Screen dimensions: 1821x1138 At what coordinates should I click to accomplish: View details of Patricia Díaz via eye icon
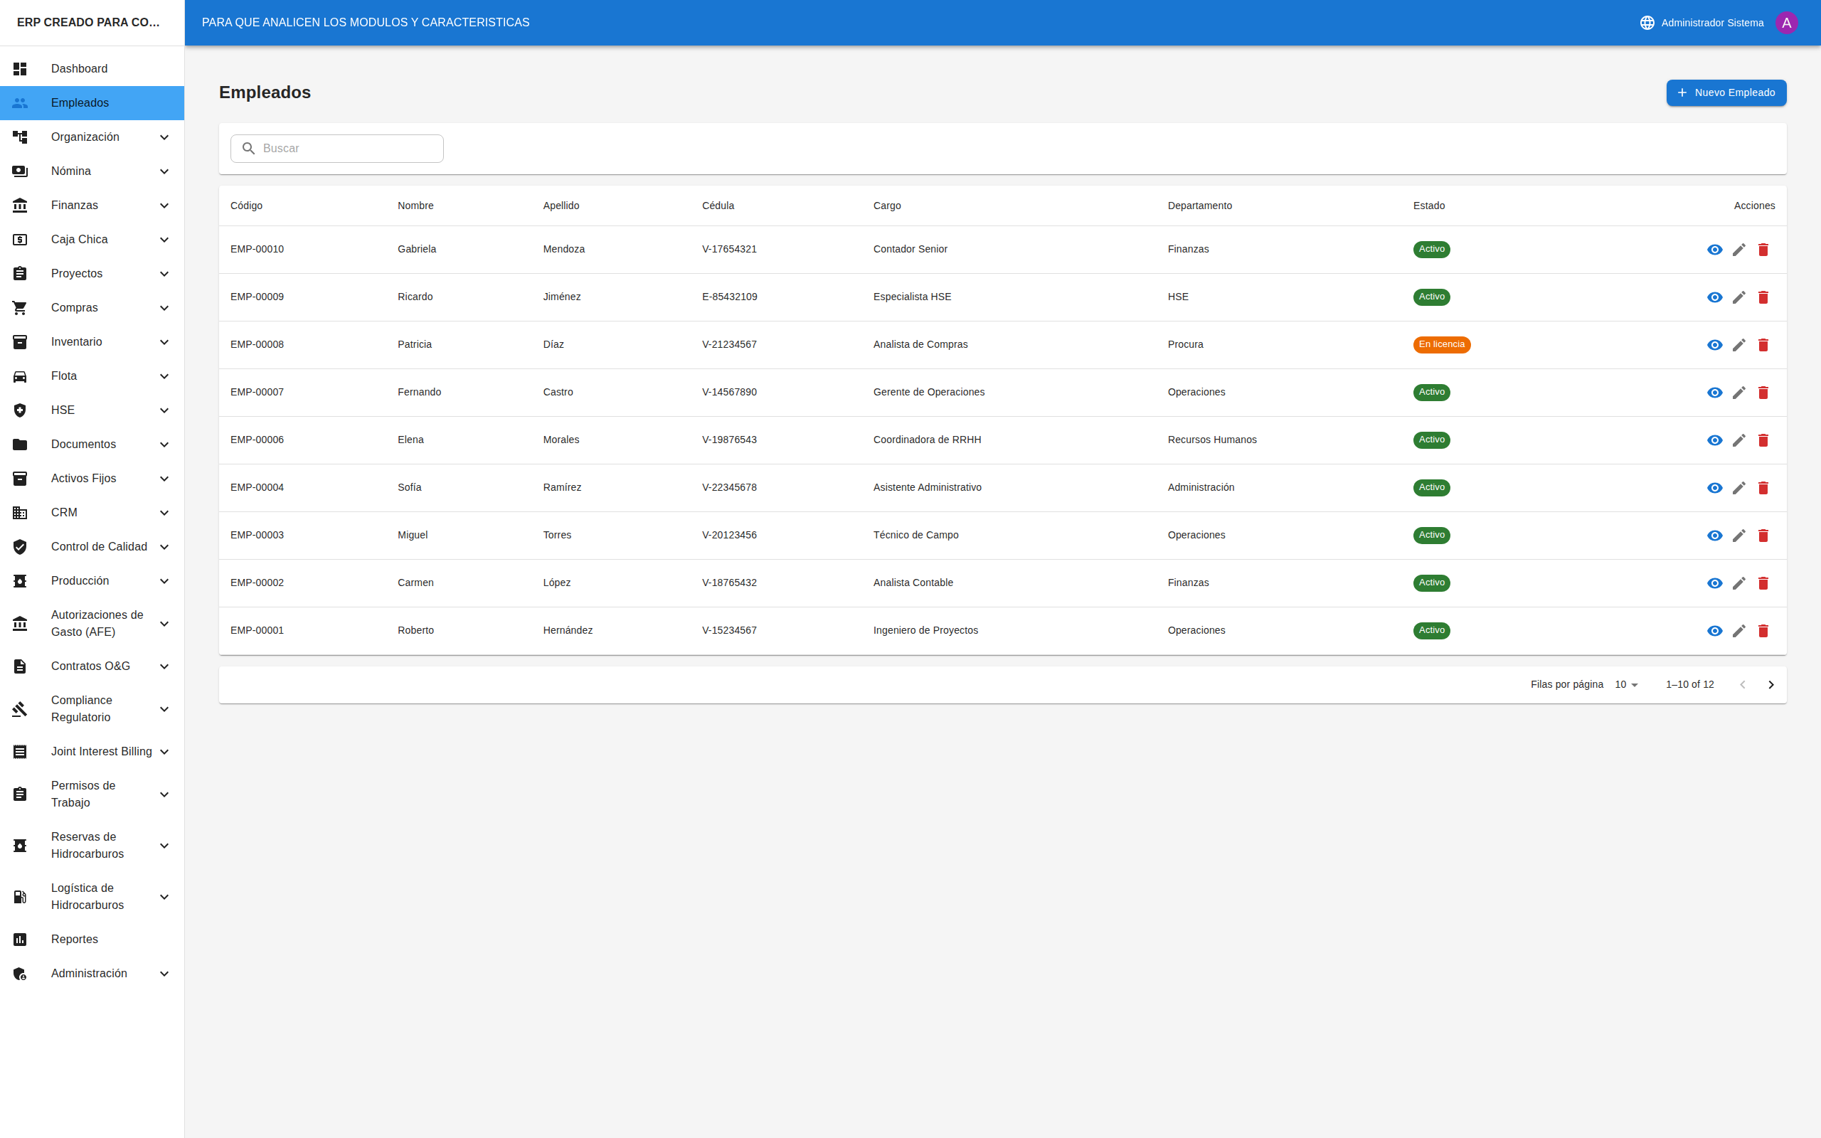click(x=1714, y=345)
